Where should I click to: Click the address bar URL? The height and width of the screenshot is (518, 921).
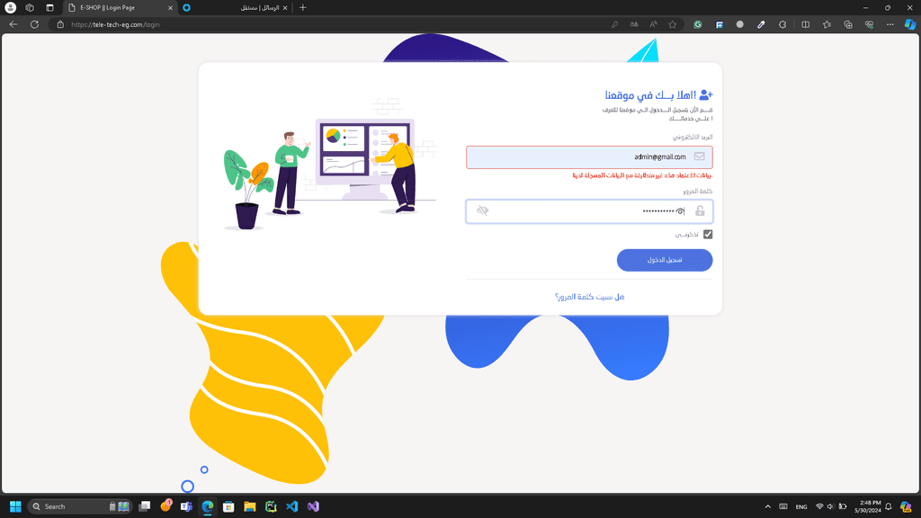pos(115,24)
